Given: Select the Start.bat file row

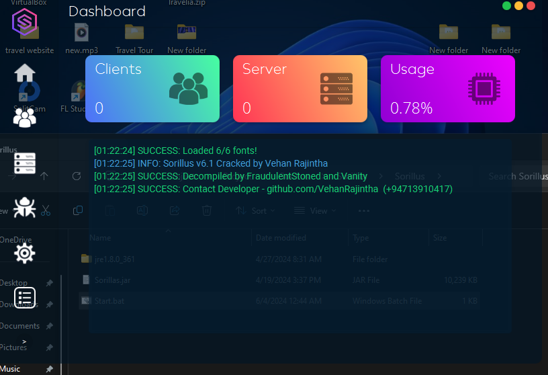Looking at the screenshot, I should click(279, 301).
